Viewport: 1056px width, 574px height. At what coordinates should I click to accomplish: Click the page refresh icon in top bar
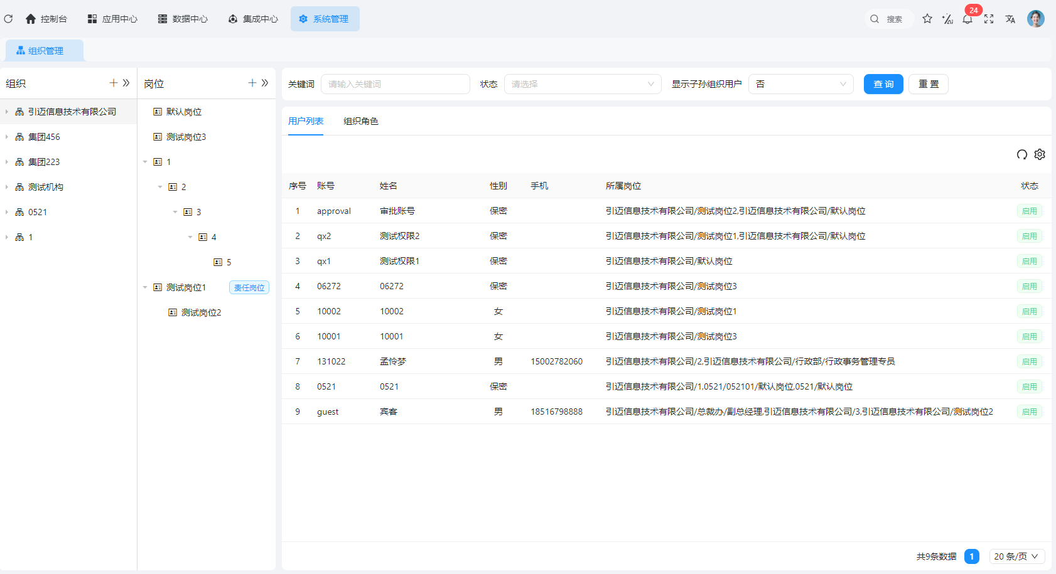click(8, 19)
